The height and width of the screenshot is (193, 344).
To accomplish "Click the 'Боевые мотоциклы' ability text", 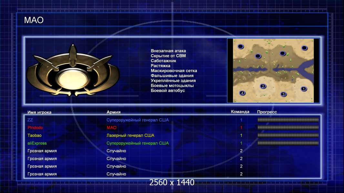I will [172, 86].
